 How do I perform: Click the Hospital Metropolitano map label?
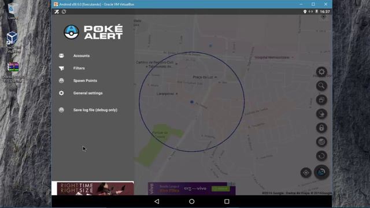coord(272,57)
